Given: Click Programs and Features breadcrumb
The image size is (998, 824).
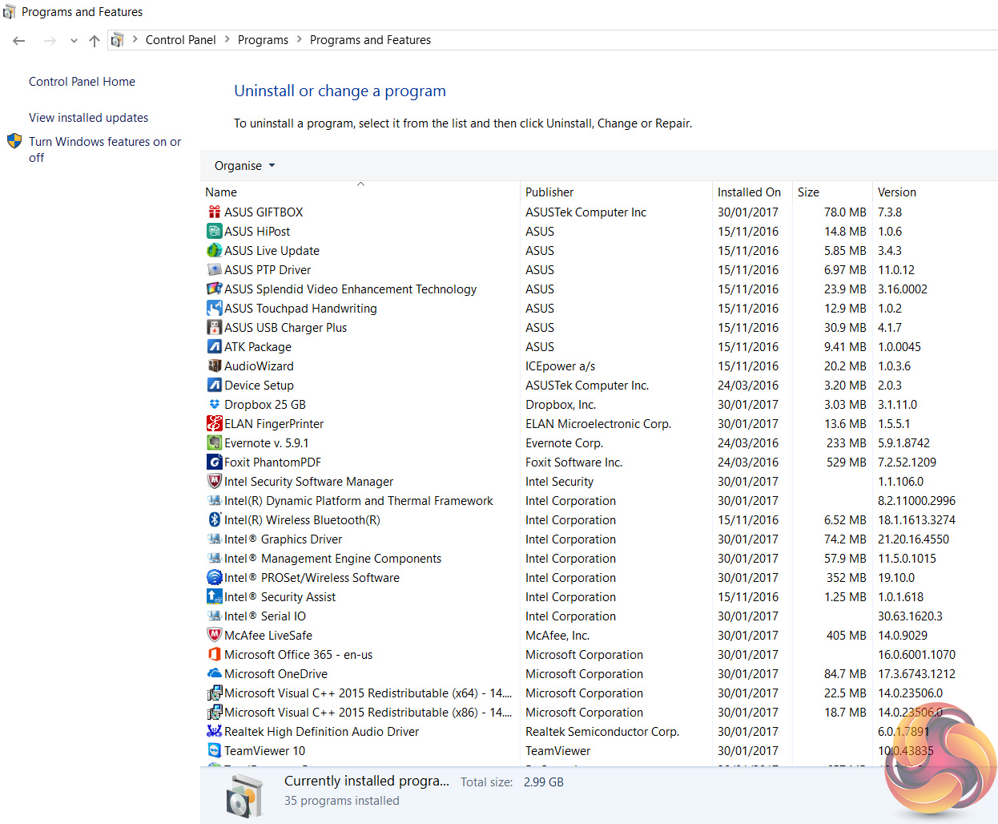Looking at the screenshot, I should [x=370, y=40].
